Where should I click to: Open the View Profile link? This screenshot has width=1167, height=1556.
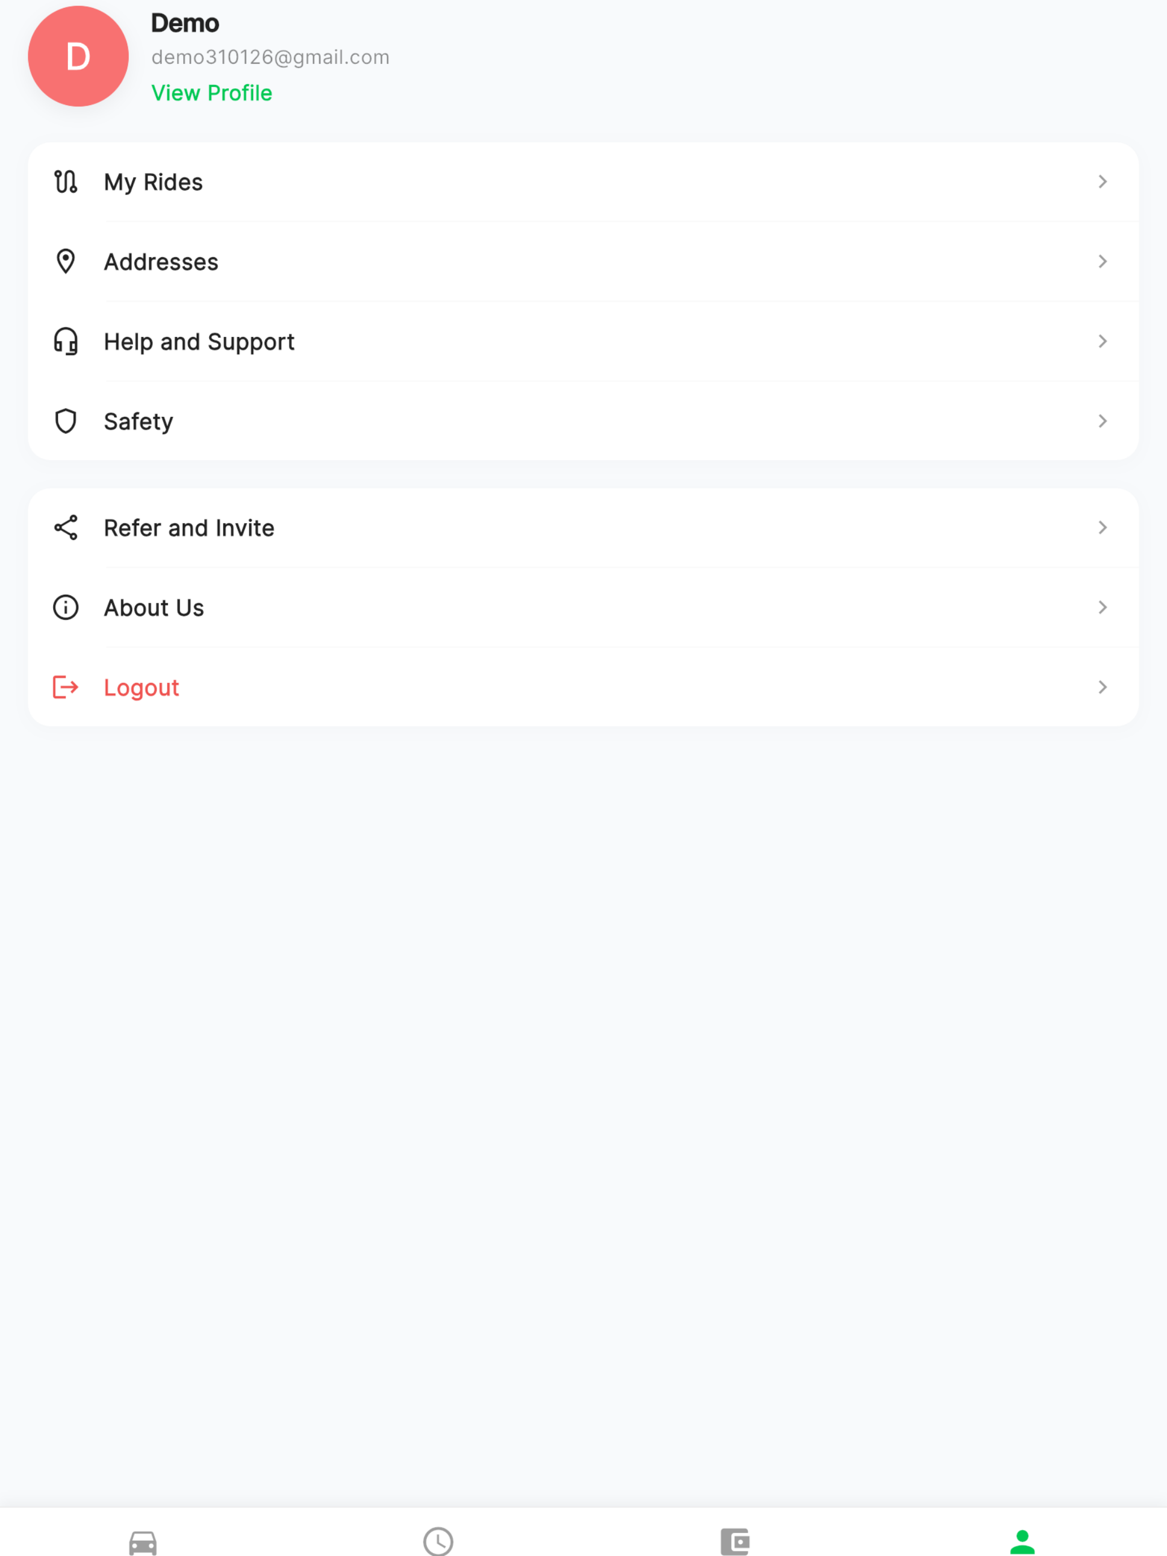pyautogui.click(x=211, y=93)
